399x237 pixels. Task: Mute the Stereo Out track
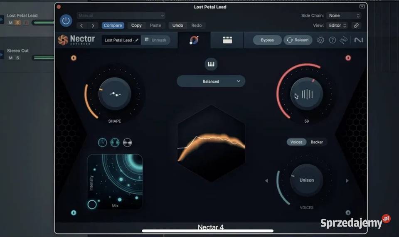pos(11,58)
